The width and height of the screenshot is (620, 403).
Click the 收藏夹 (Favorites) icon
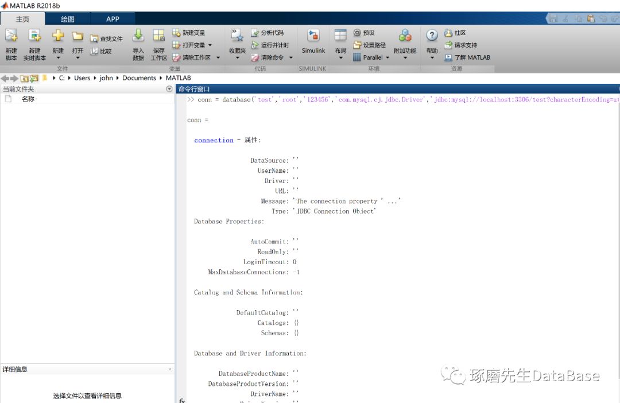tap(237, 36)
